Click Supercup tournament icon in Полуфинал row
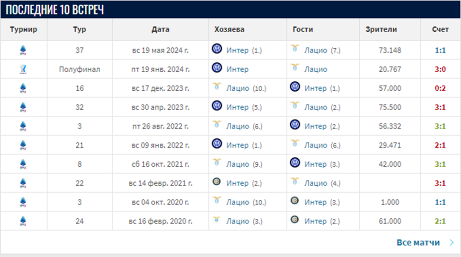Viewport: 461px width, 257px height. click(23, 69)
